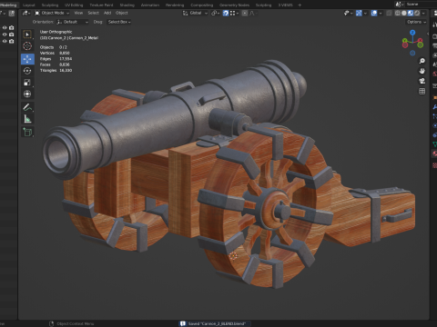Select the Rotate tool

(27, 71)
